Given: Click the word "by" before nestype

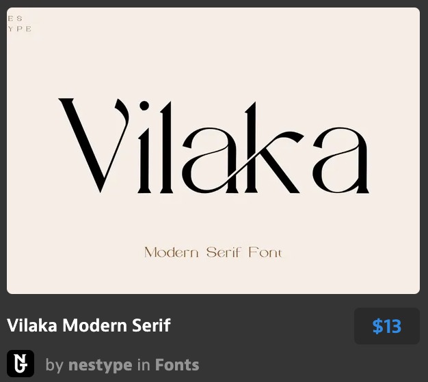Looking at the screenshot, I should 54,365.
